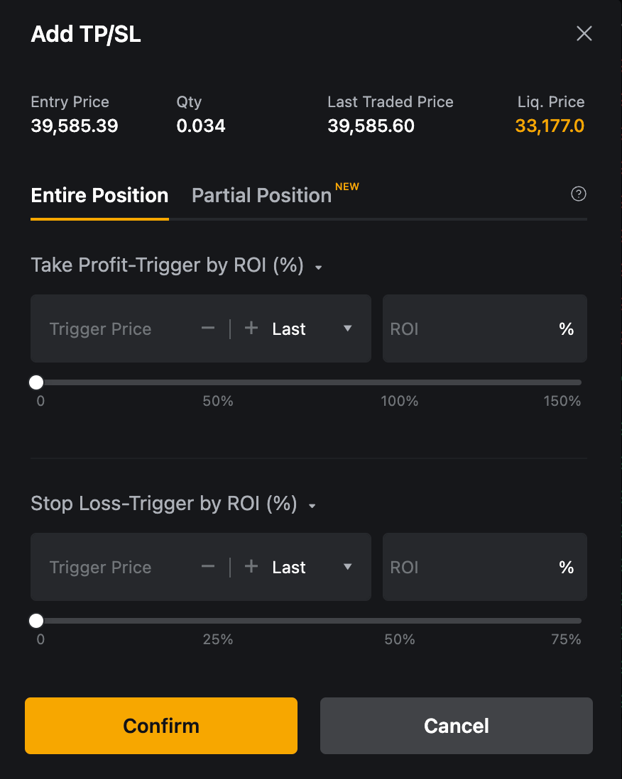Screen dimensions: 622x779
Task: Increase Stop Loss trigger price with plus
Action: pos(251,567)
